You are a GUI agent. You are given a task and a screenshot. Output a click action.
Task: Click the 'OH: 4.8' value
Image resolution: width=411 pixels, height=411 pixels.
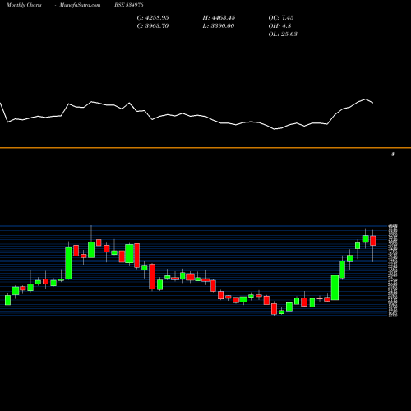pos(279,26)
